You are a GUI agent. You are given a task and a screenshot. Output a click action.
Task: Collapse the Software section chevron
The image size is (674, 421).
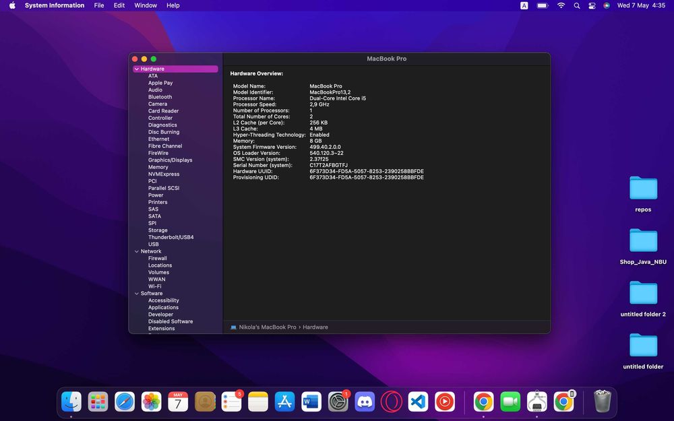click(x=137, y=294)
